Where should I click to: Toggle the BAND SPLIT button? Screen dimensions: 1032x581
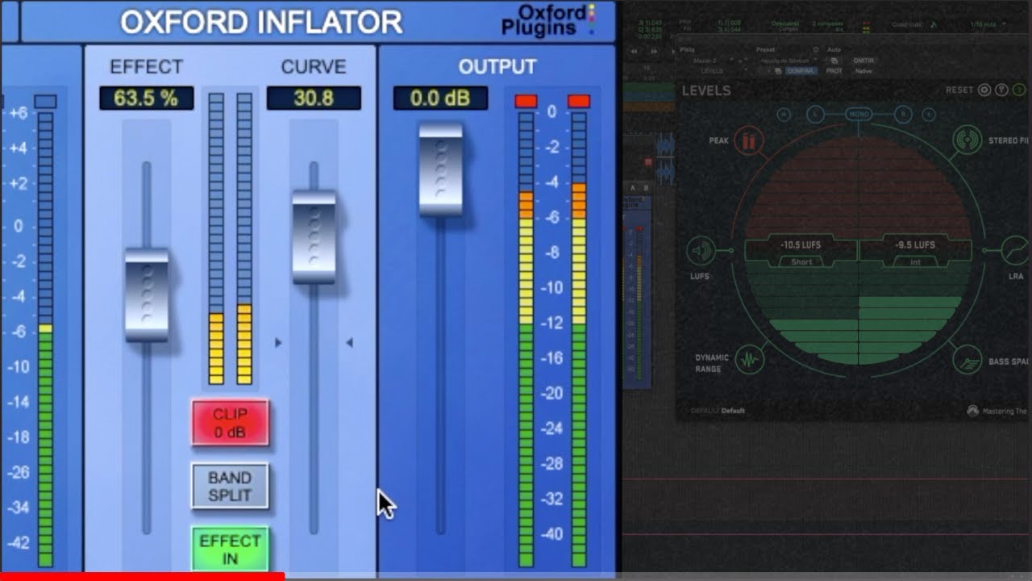[230, 487]
